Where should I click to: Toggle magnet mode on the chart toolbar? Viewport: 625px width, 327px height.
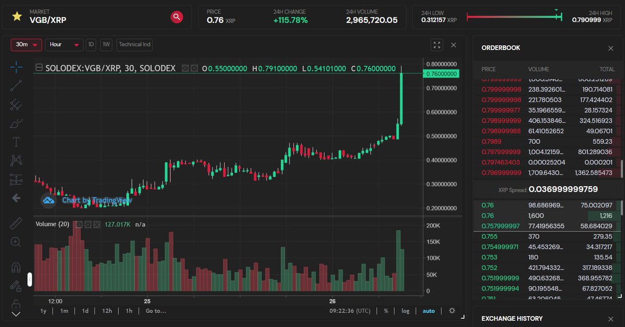tap(16, 267)
